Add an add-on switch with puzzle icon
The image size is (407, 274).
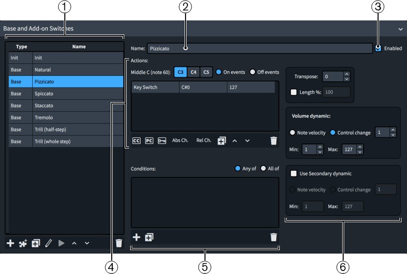23,243
